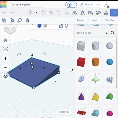Image resolution: width=118 pixels, height=118 pixels.
Task: Select the green Roof shape
Action: point(110,96)
